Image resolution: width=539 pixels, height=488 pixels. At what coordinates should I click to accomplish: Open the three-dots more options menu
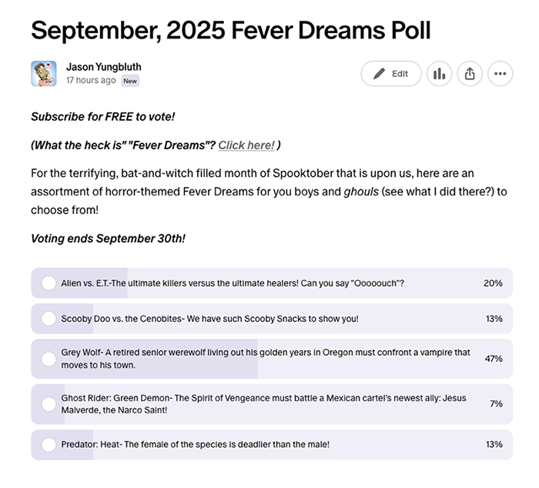(x=500, y=74)
